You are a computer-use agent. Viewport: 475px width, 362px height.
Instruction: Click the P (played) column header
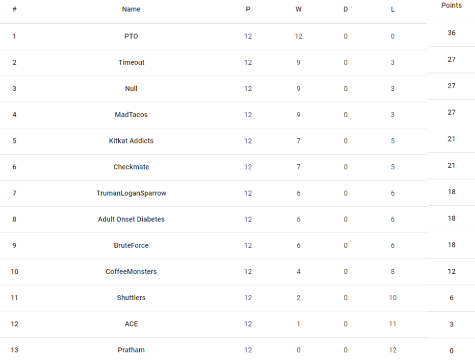point(248,9)
